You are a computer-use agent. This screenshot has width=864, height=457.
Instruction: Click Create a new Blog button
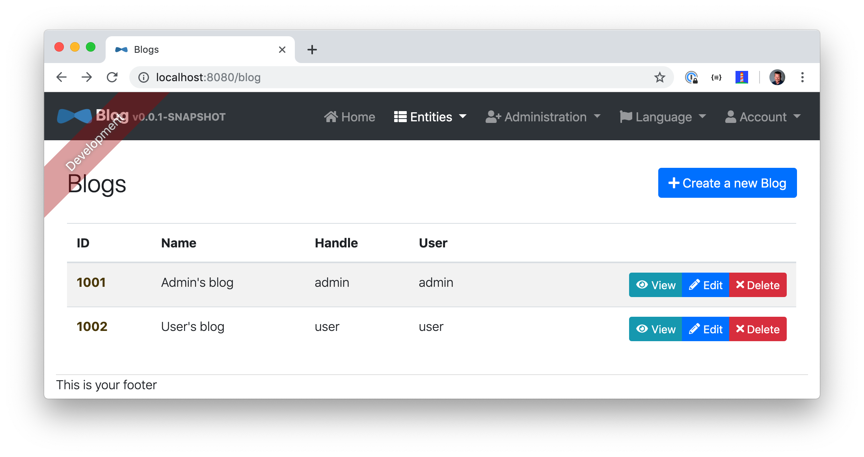pos(727,183)
